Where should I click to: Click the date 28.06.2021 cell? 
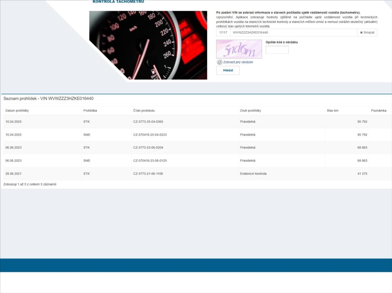(x=13, y=174)
